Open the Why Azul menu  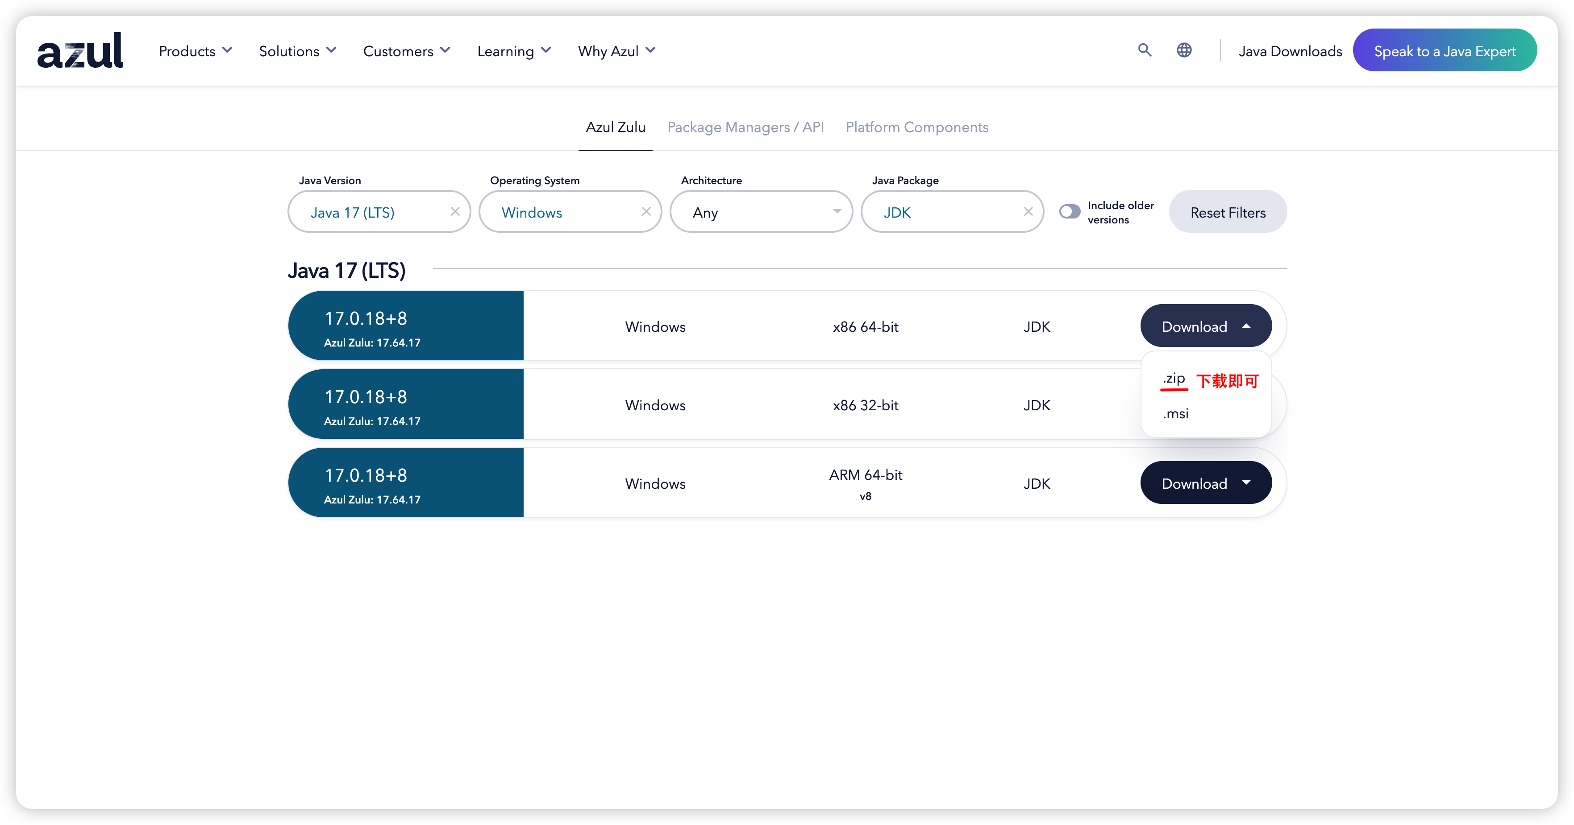pos(616,51)
